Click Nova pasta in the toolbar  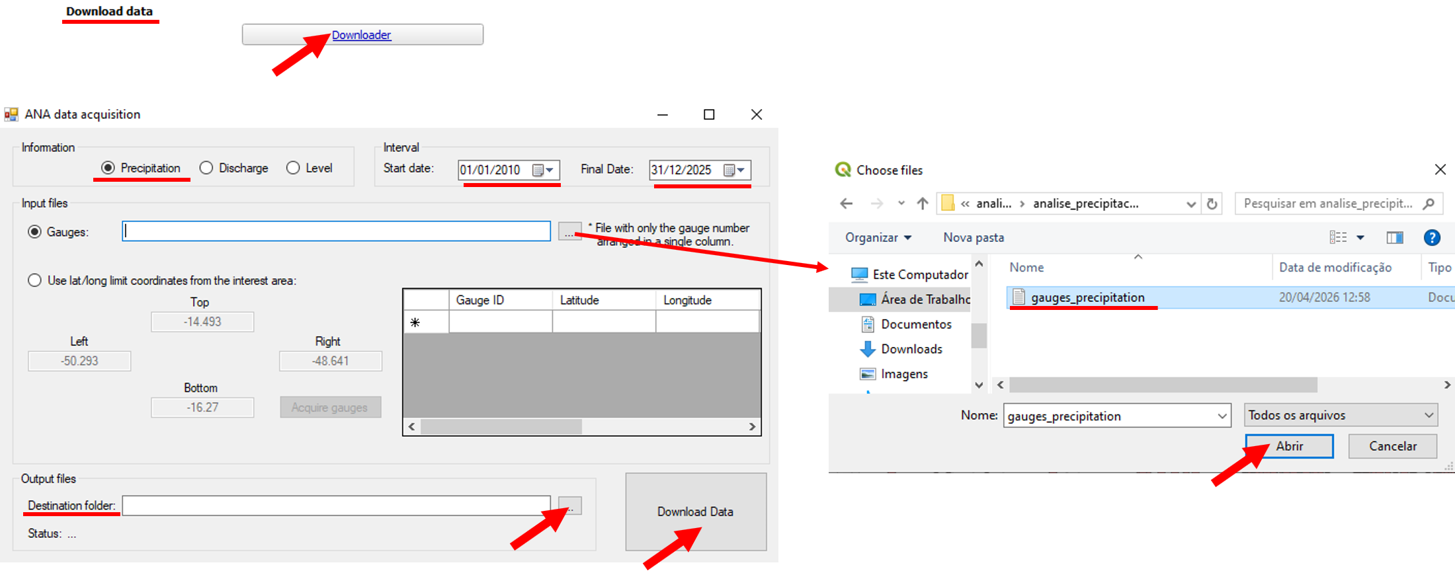(974, 238)
